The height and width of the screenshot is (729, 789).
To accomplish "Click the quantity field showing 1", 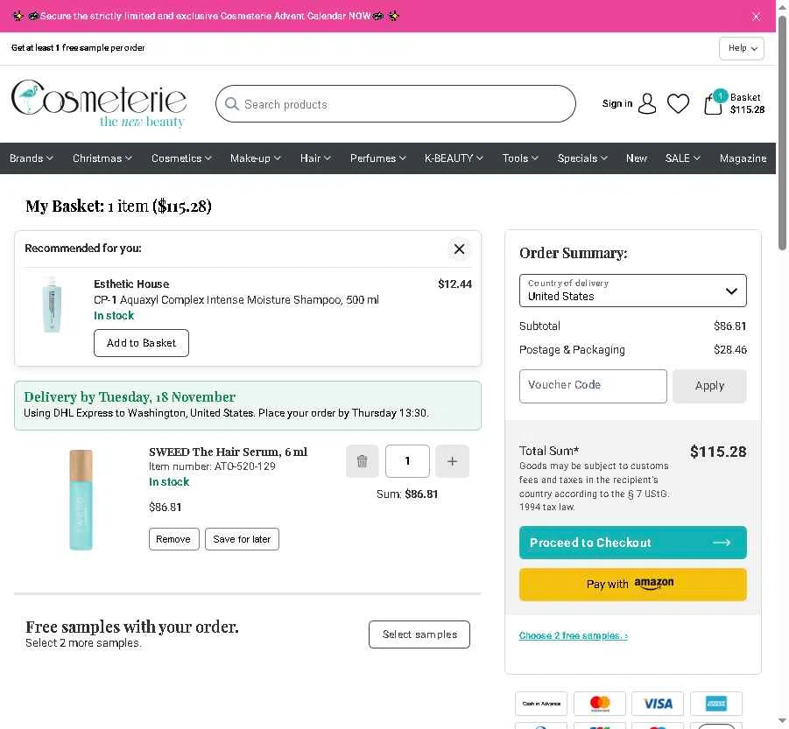I will 407,461.
